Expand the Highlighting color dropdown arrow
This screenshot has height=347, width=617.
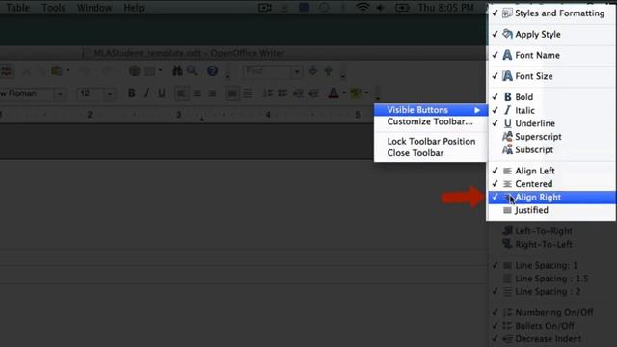tap(366, 93)
